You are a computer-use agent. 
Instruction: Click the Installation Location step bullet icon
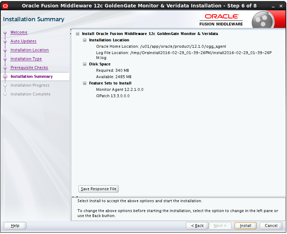(x=5, y=50)
